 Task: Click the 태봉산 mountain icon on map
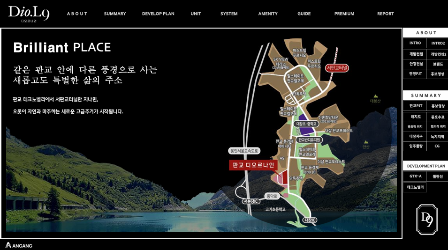[375, 96]
